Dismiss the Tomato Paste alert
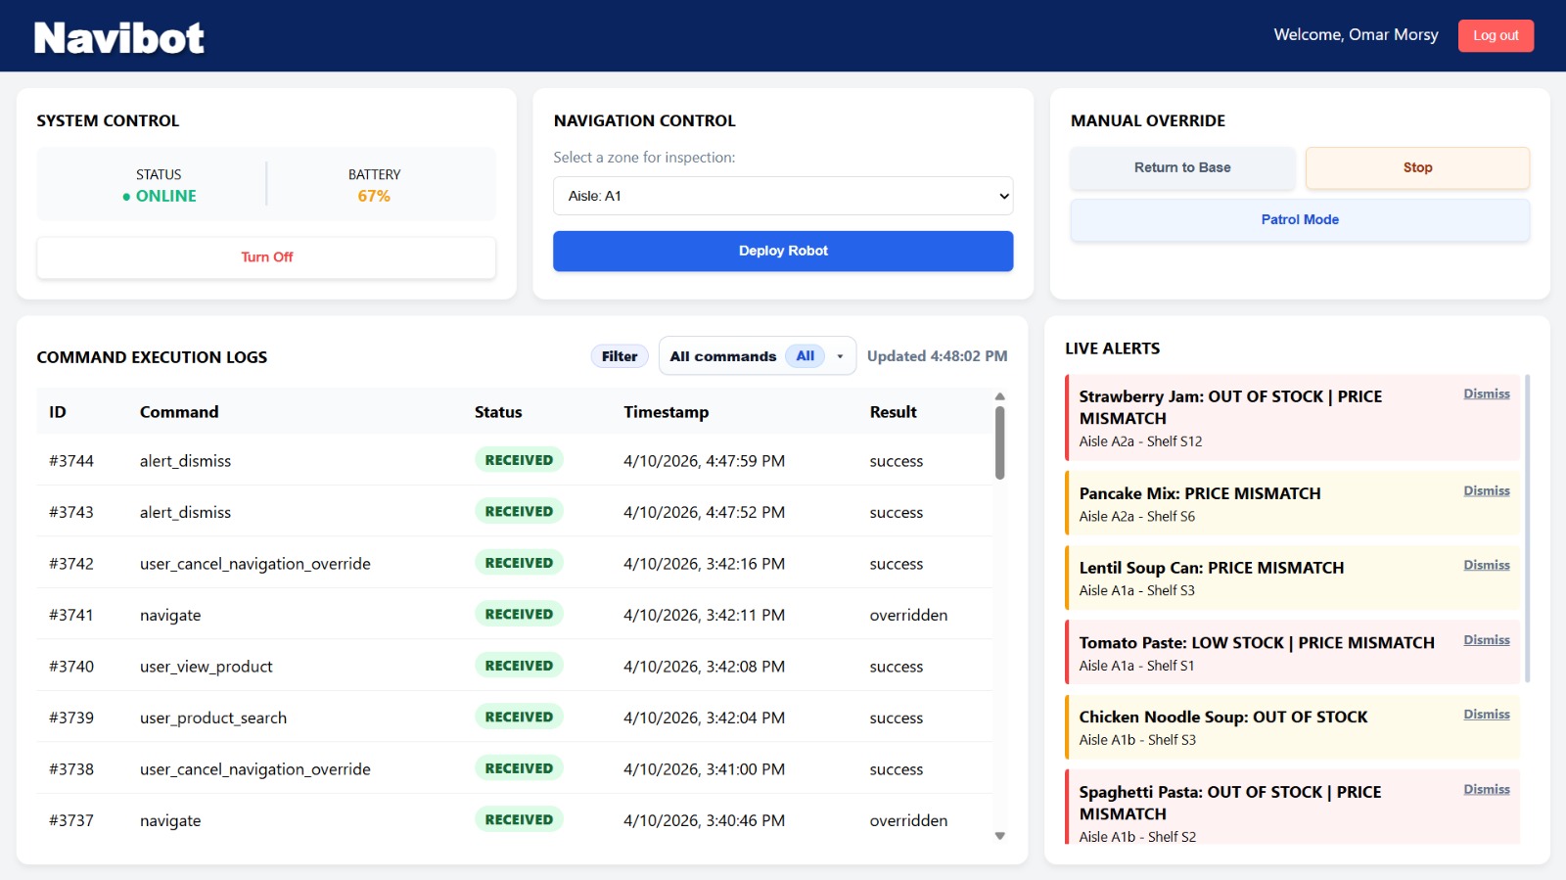Viewport: 1566px width, 880px height. click(1486, 640)
